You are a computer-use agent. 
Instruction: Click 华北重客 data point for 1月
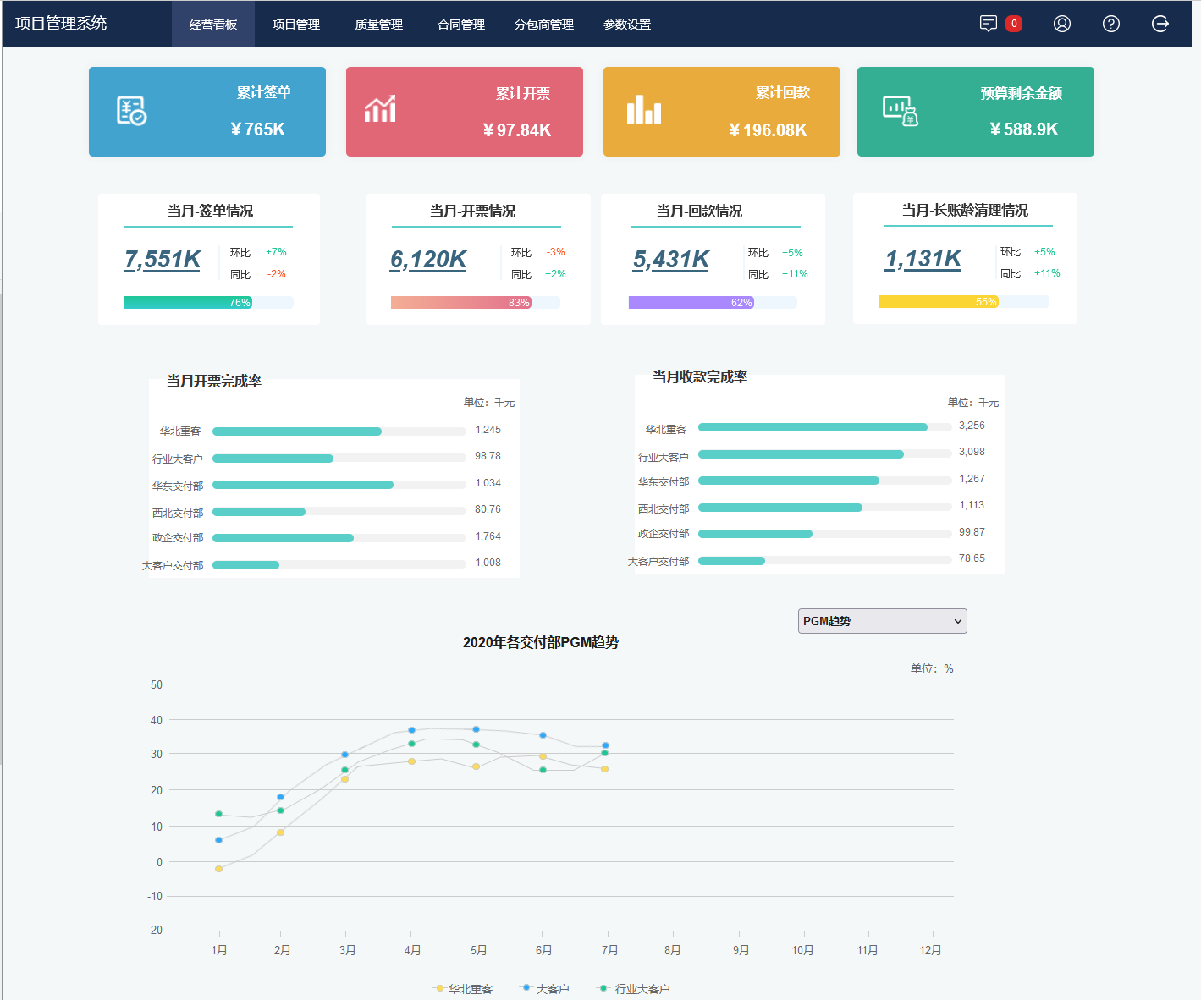[x=218, y=869]
